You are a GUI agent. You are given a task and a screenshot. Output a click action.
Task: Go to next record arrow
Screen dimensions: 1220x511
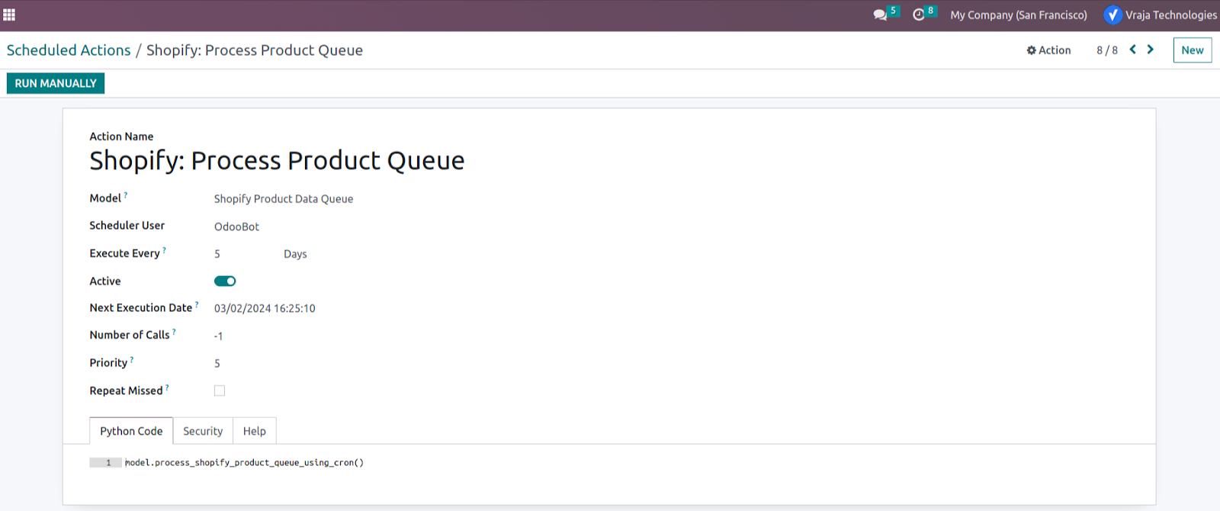1151,50
